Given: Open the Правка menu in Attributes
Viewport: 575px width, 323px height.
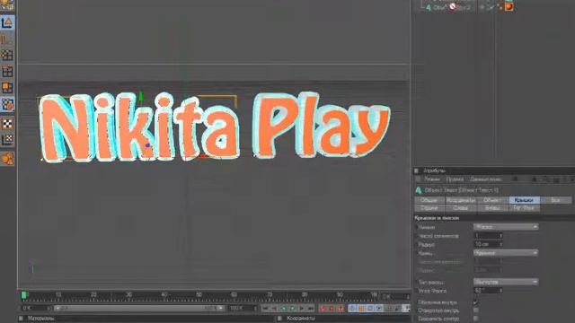Looking at the screenshot, I should click(x=455, y=179).
